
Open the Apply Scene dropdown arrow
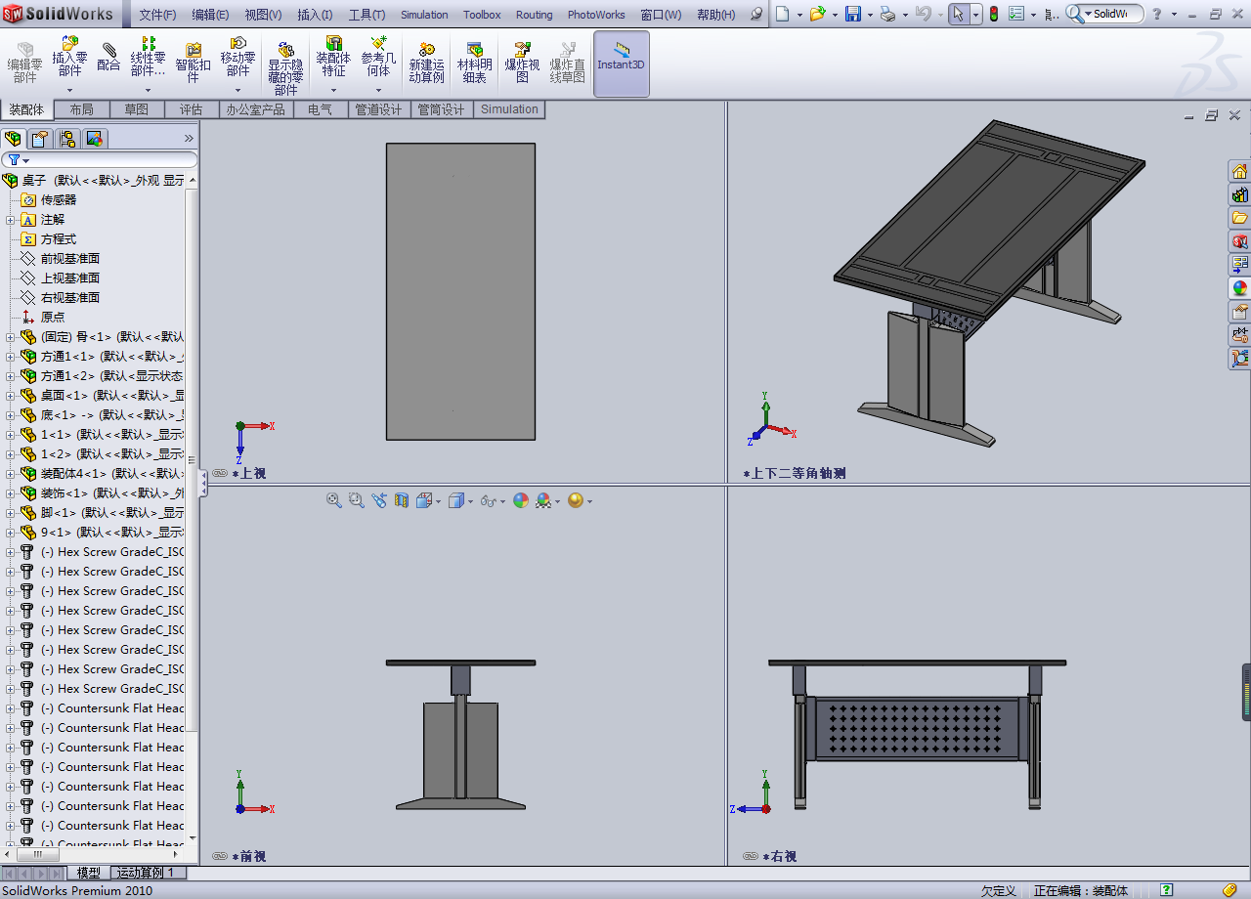559,501
